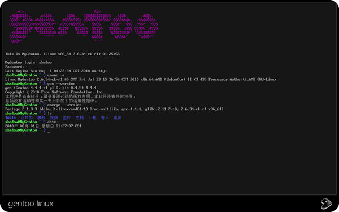
Task: Click the 'Last login: Sun Aug 1' line
Action: click(x=56, y=71)
